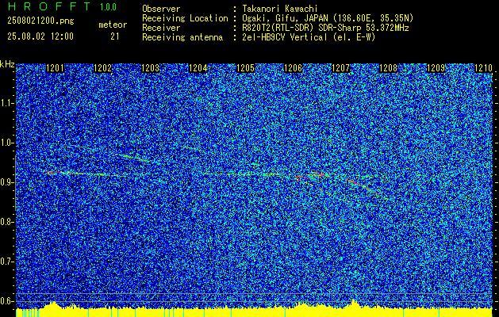
Task: Click the 0.6 kHz axis label
Action: [x=6, y=301]
